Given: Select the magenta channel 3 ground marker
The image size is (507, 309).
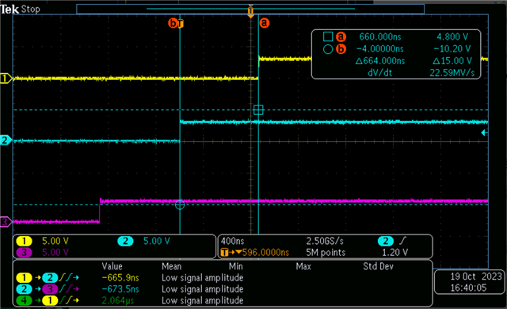Looking at the screenshot, I should [x=6, y=222].
